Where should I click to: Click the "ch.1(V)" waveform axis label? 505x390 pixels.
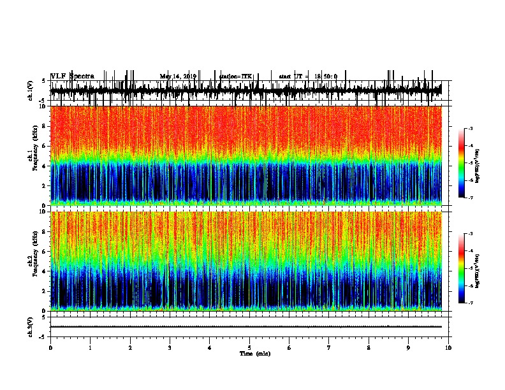pos(31,90)
